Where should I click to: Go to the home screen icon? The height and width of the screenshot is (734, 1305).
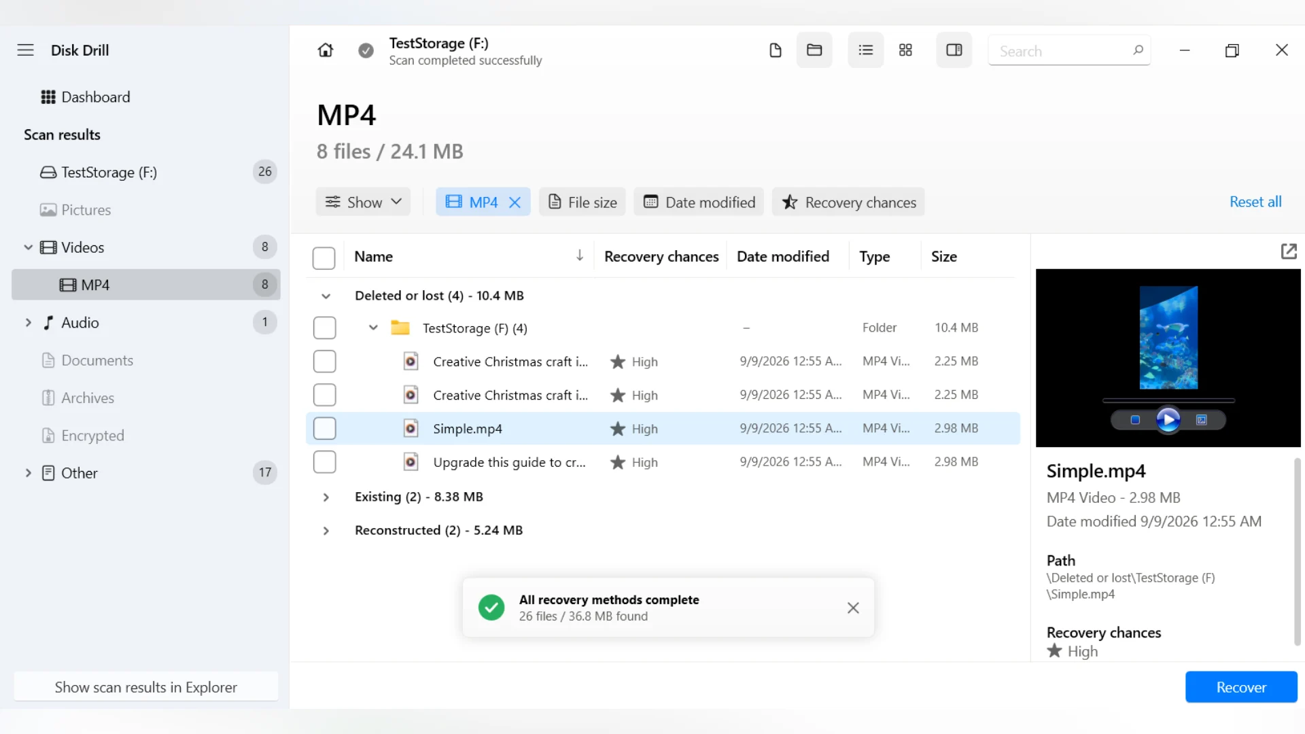[x=326, y=50]
